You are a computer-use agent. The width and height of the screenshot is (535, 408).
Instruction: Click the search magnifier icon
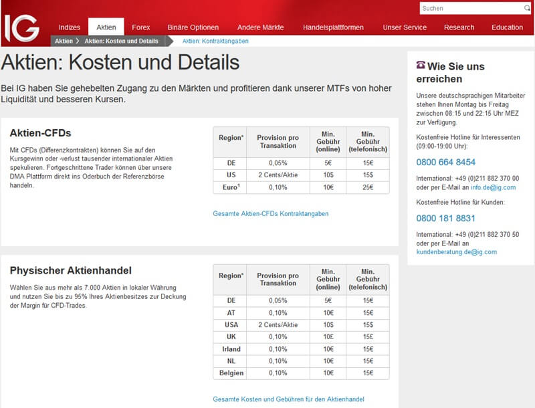point(527,8)
